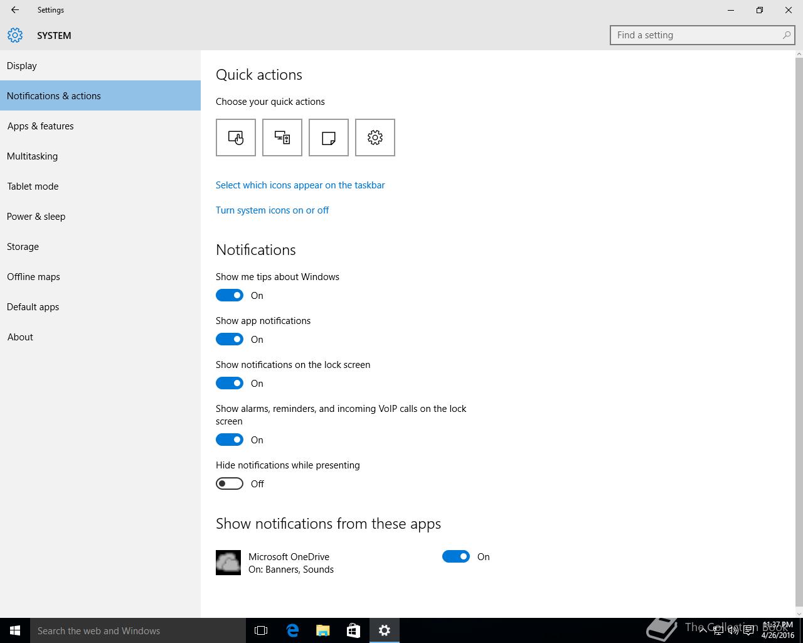Click the Find a setting search box
Viewport: 803px width, 643px height.
[x=696, y=35]
